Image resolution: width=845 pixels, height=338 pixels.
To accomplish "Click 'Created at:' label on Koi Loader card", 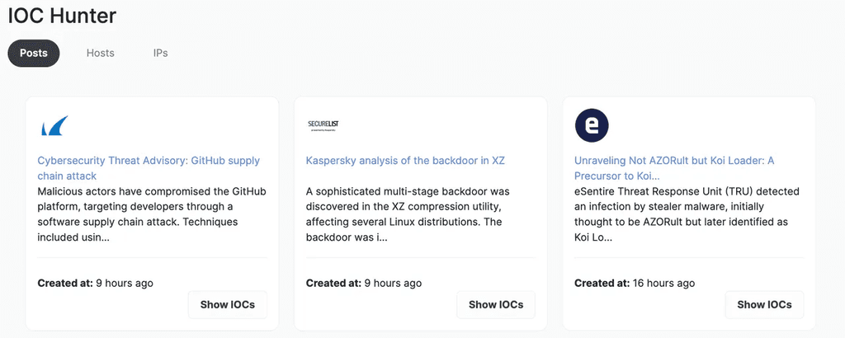I will click(x=601, y=283).
